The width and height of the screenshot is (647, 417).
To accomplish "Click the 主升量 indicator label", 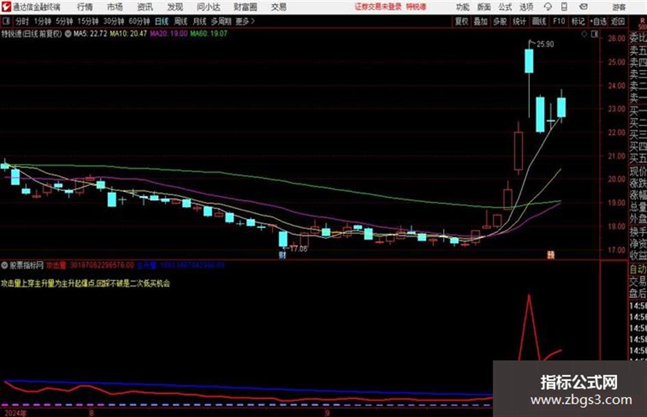I will pyautogui.click(x=147, y=266).
